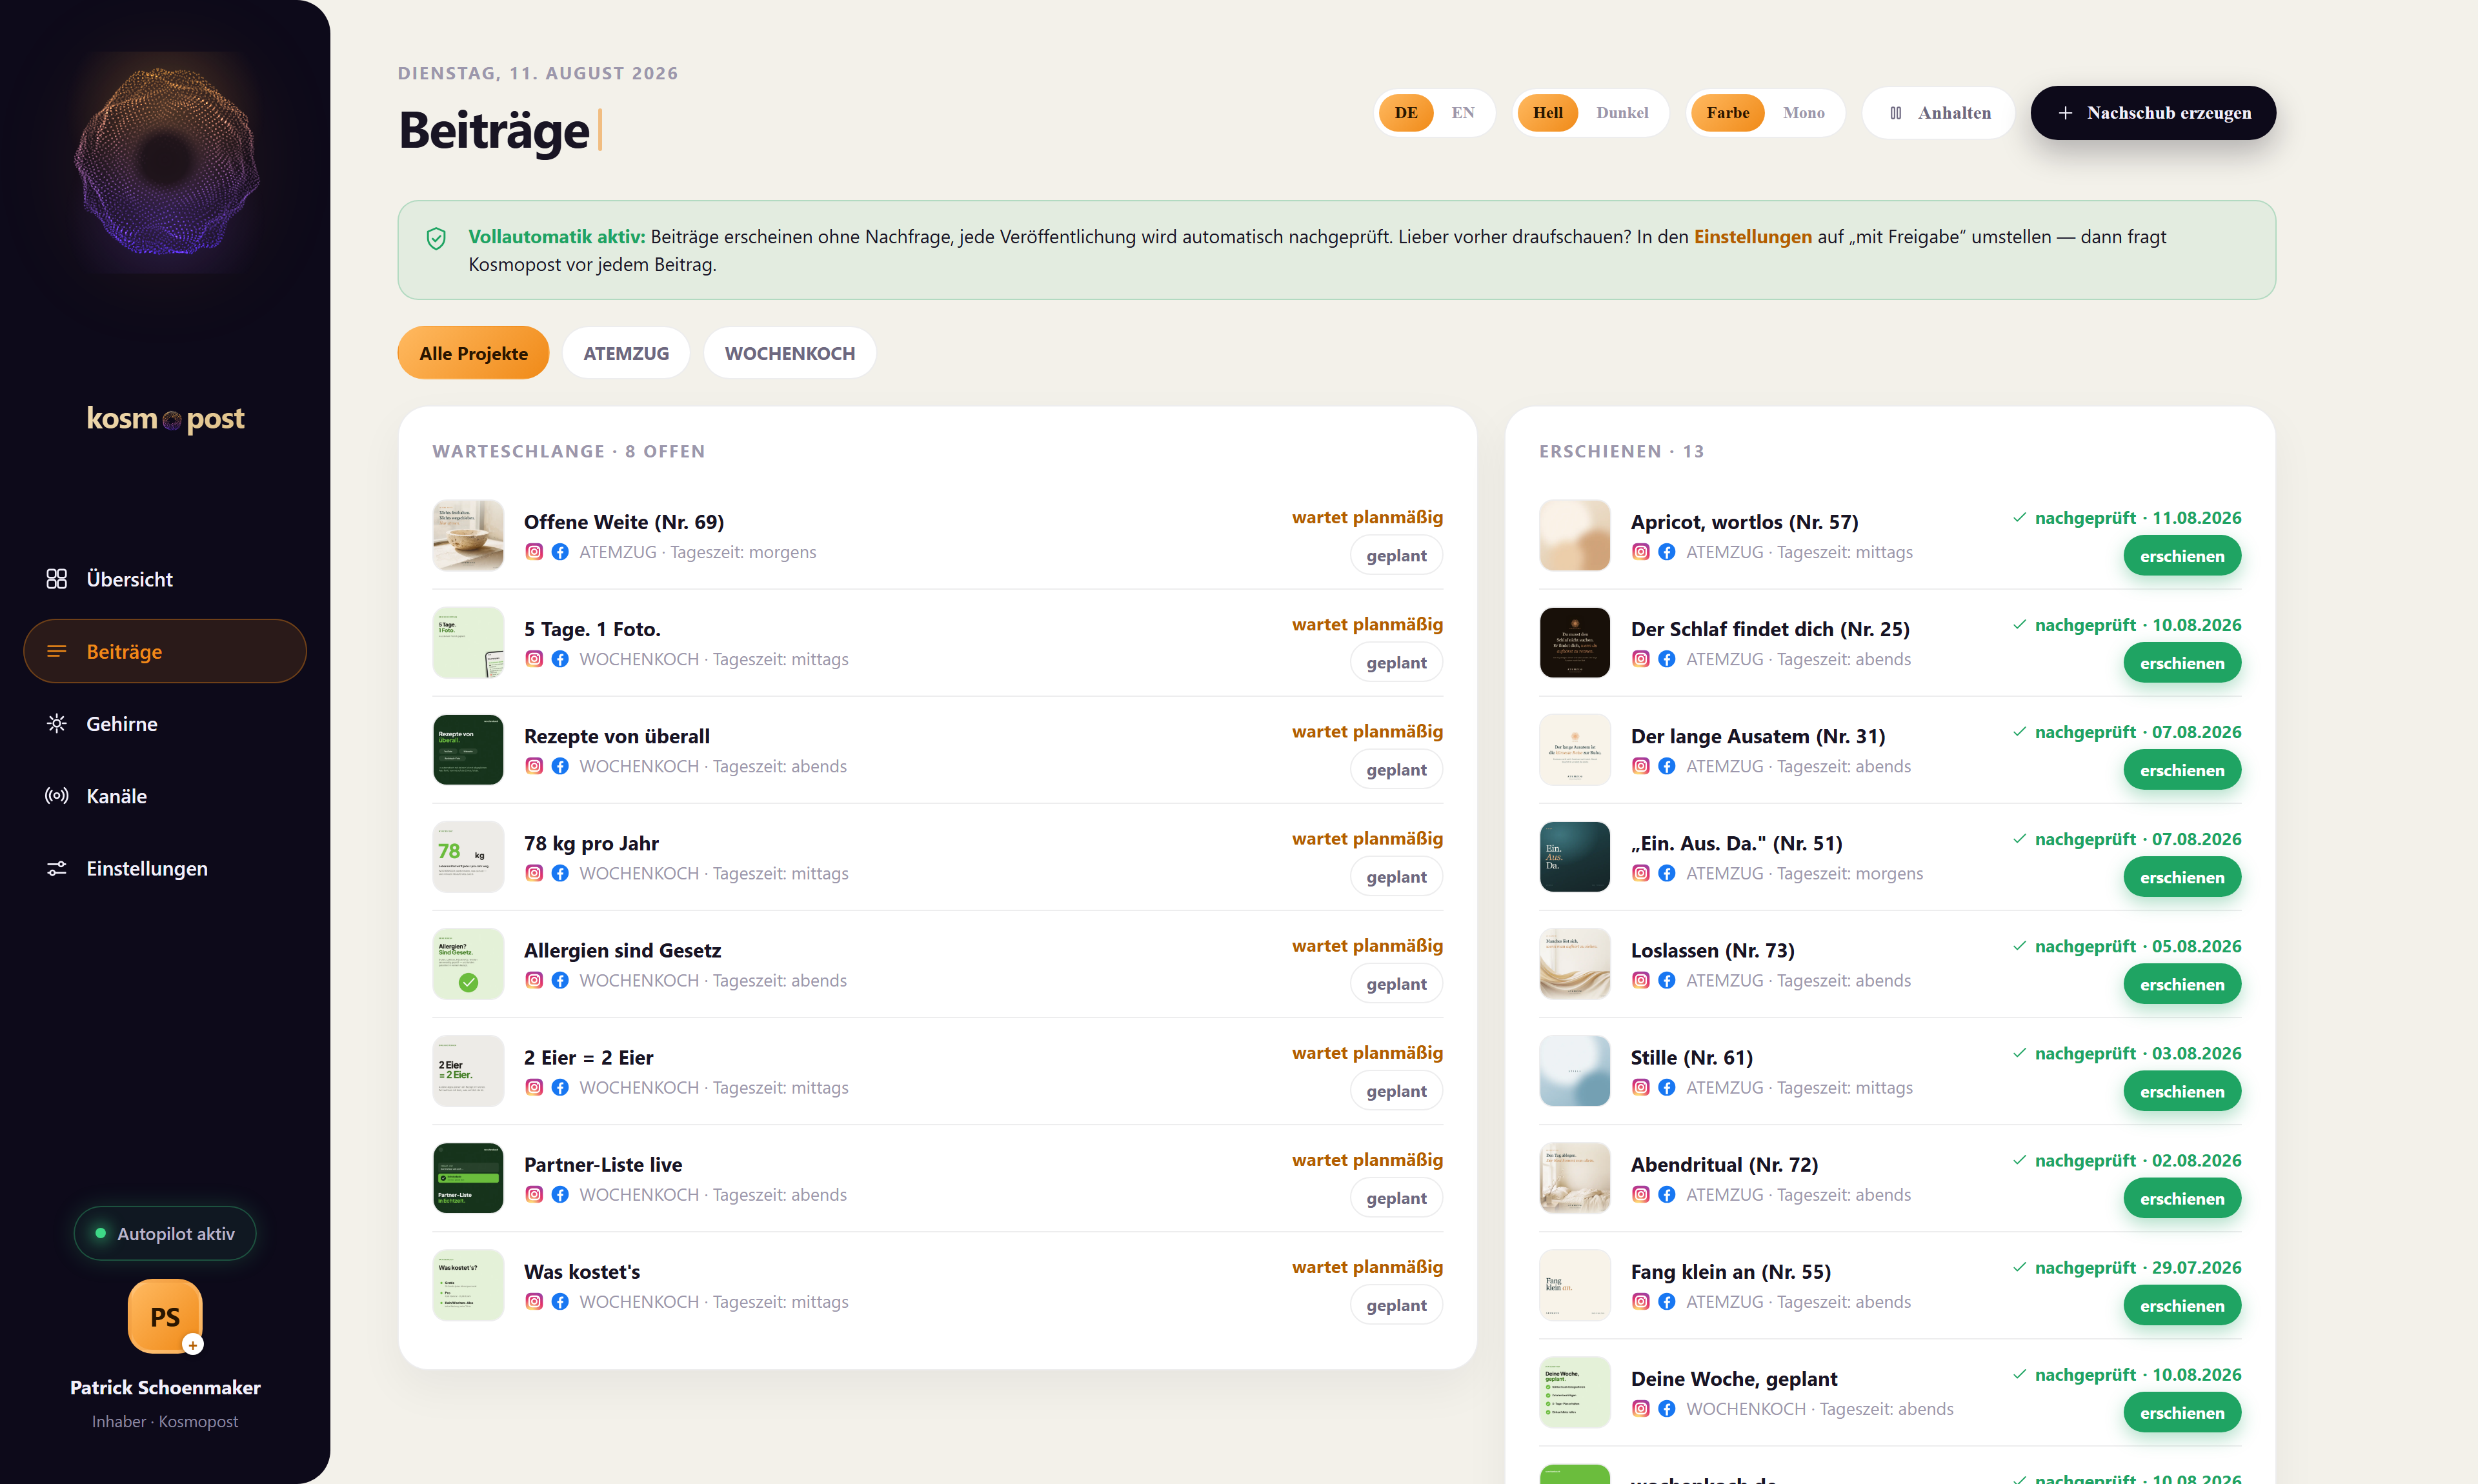This screenshot has height=1484, width=2478.
Task: Click Facebook icon on Loslassen (Nr. 73)
Action: (x=1667, y=980)
